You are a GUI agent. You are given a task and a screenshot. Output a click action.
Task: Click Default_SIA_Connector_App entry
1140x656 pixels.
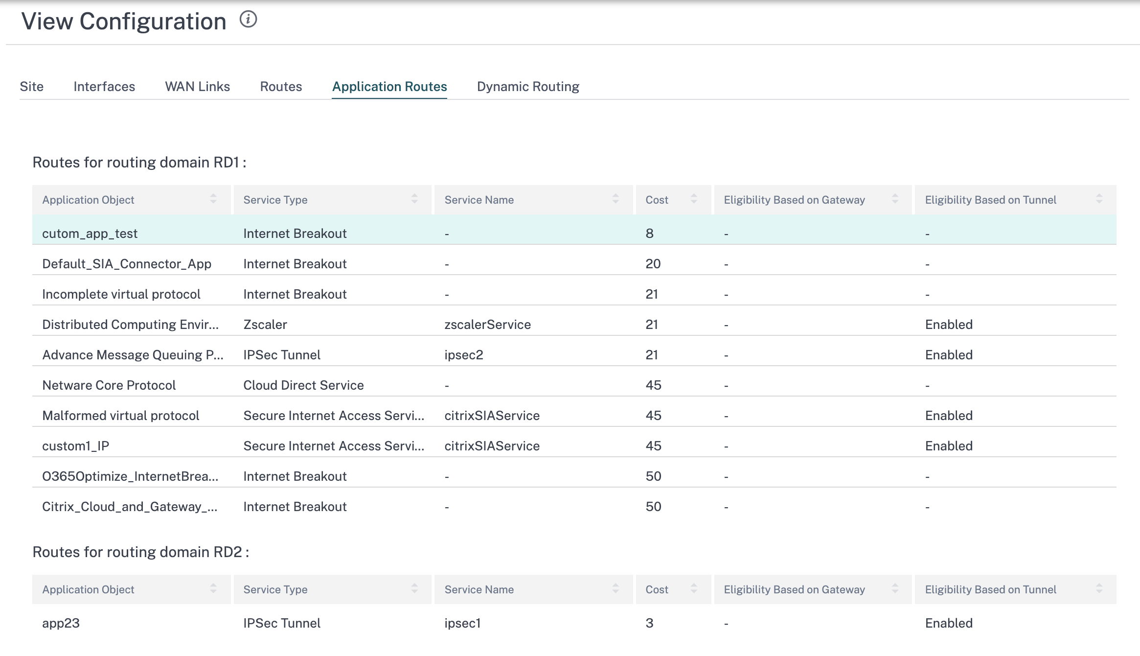pos(127,264)
